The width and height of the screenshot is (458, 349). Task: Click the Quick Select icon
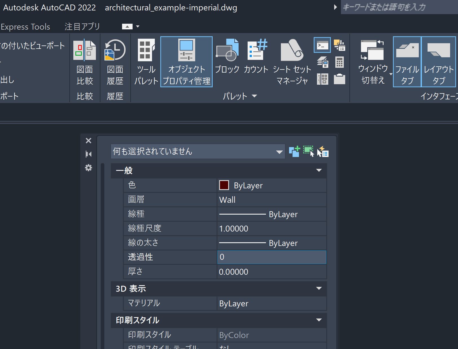[x=323, y=151]
